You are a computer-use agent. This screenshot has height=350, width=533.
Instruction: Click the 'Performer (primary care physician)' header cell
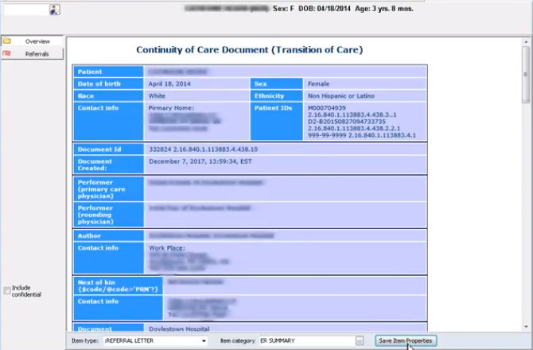coord(108,189)
